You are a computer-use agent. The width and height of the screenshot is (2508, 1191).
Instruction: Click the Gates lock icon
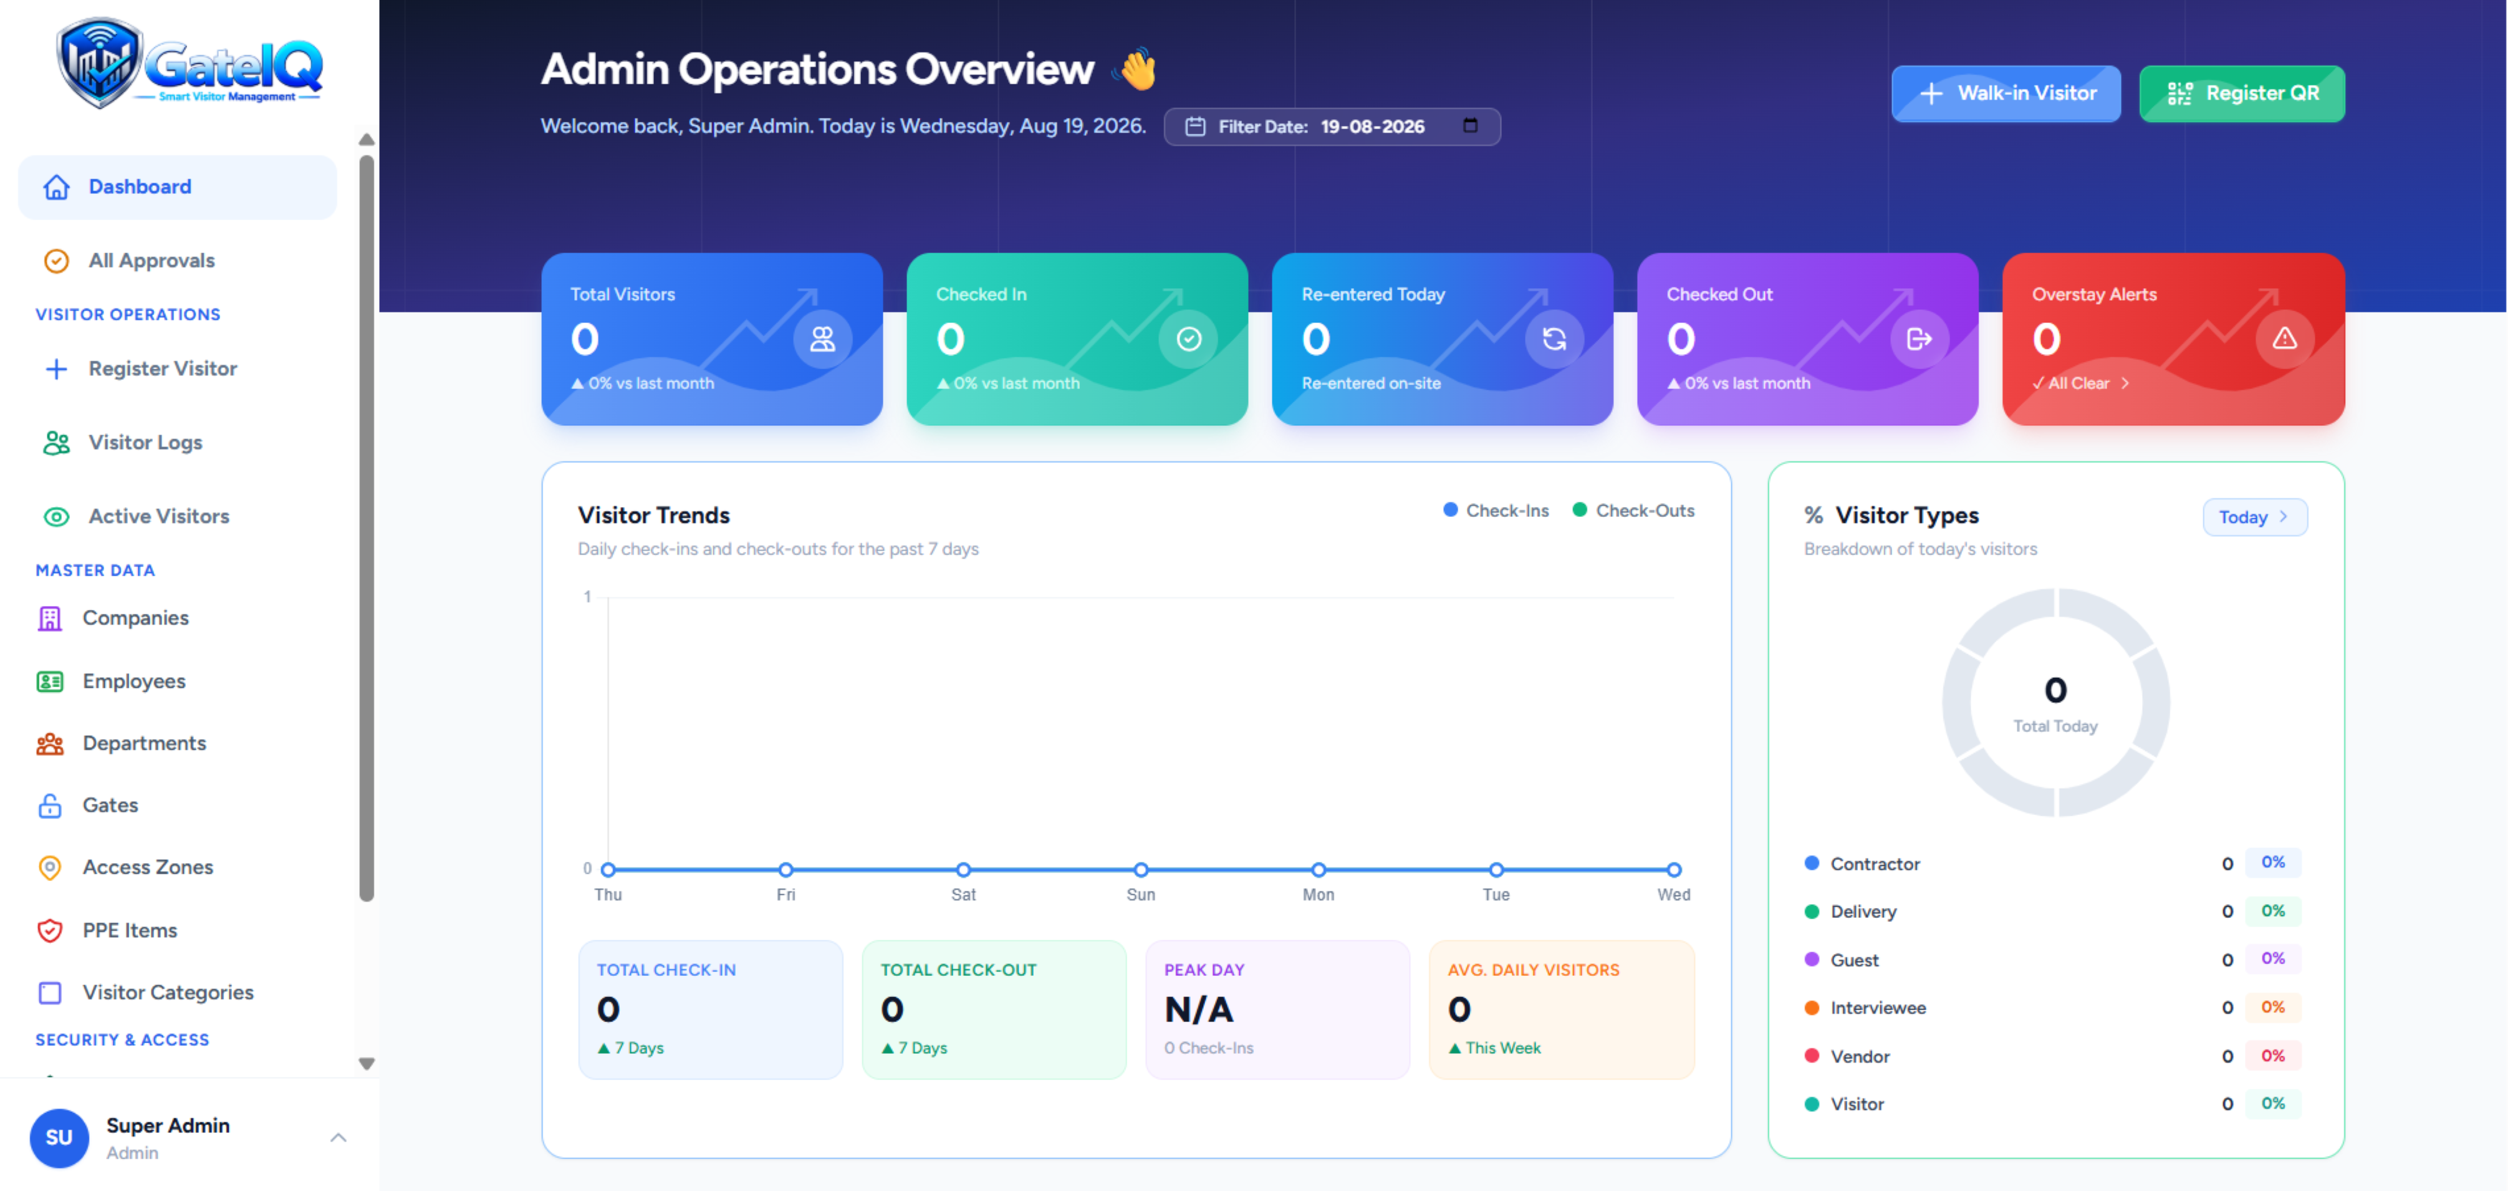[50, 806]
